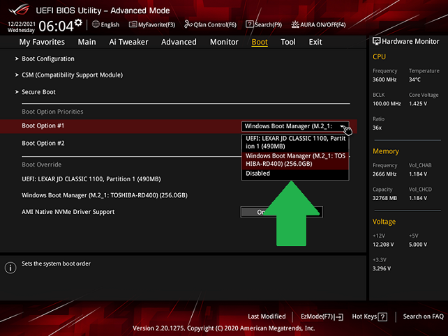Click the Search(F9) question icon
448x336 pixels.
point(249,24)
